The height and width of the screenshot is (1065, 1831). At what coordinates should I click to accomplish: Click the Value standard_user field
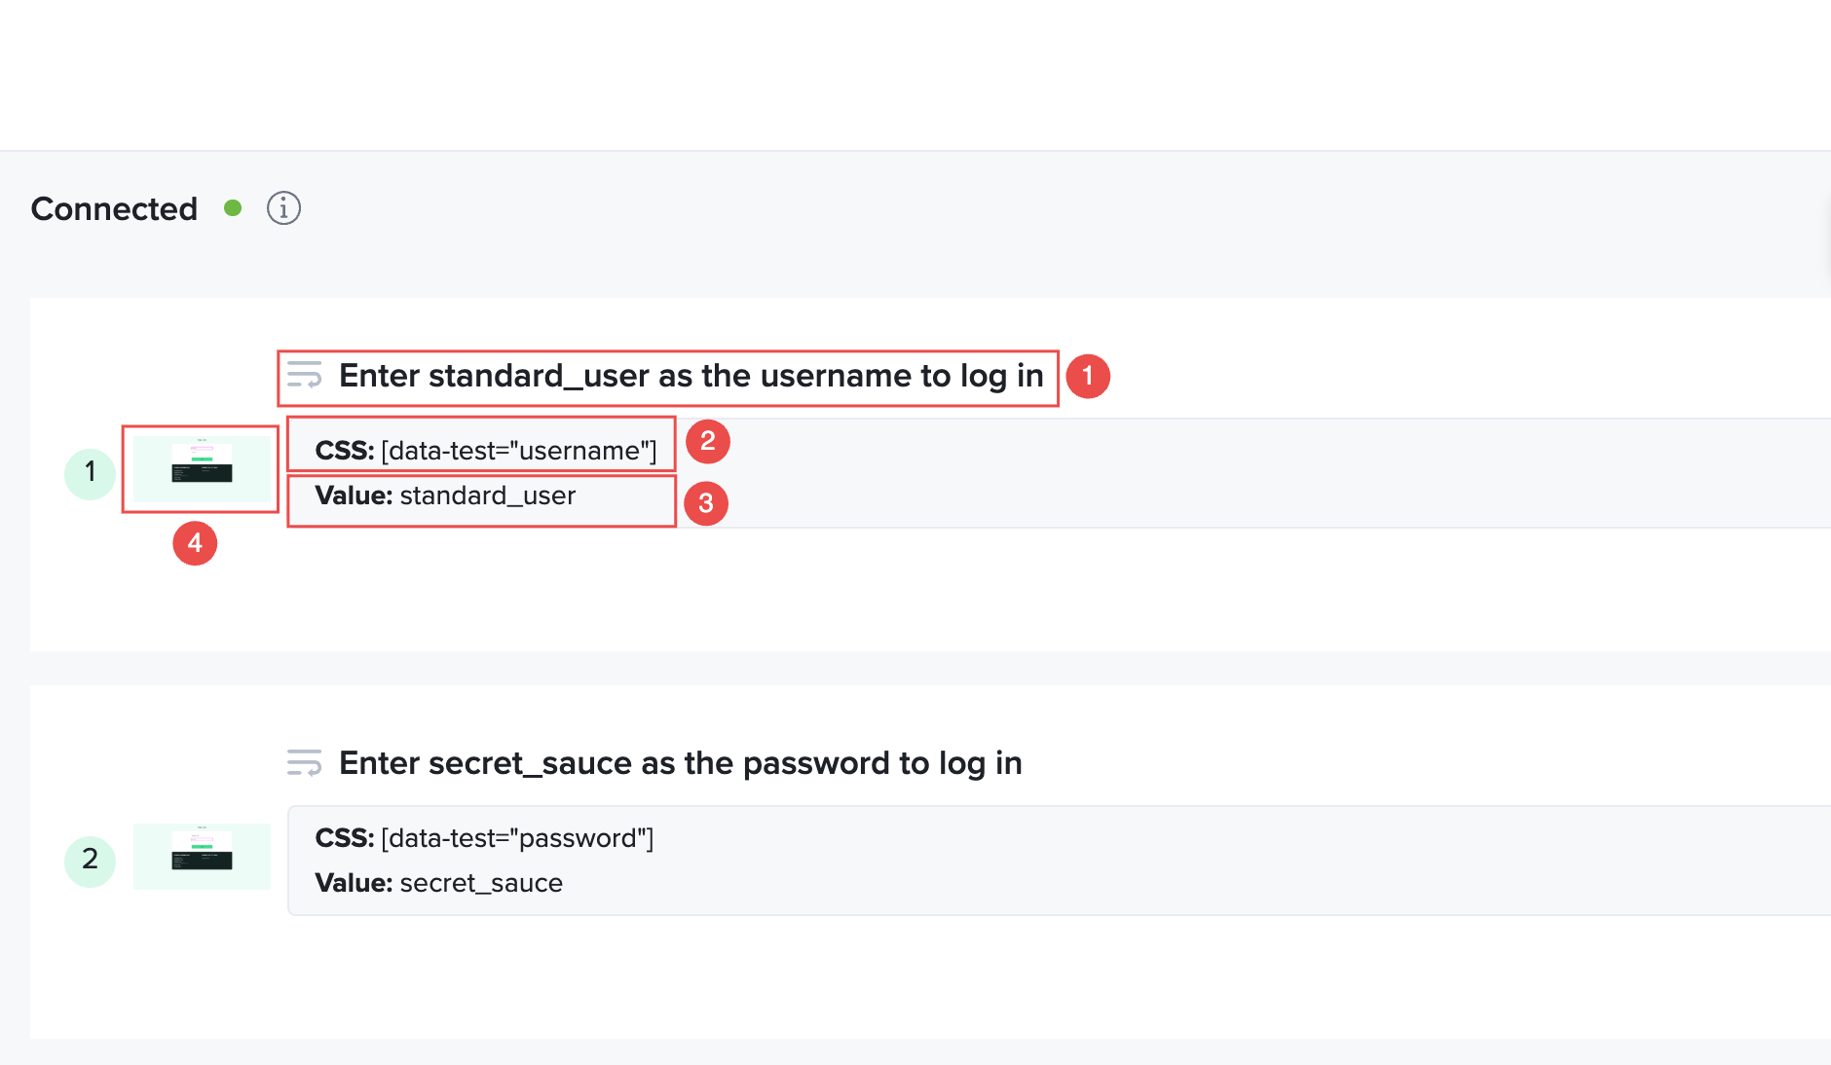pos(445,496)
